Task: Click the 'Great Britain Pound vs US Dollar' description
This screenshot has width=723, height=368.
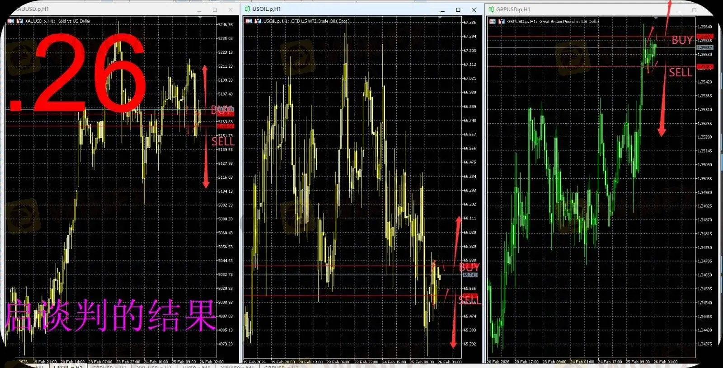Action: (569, 22)
